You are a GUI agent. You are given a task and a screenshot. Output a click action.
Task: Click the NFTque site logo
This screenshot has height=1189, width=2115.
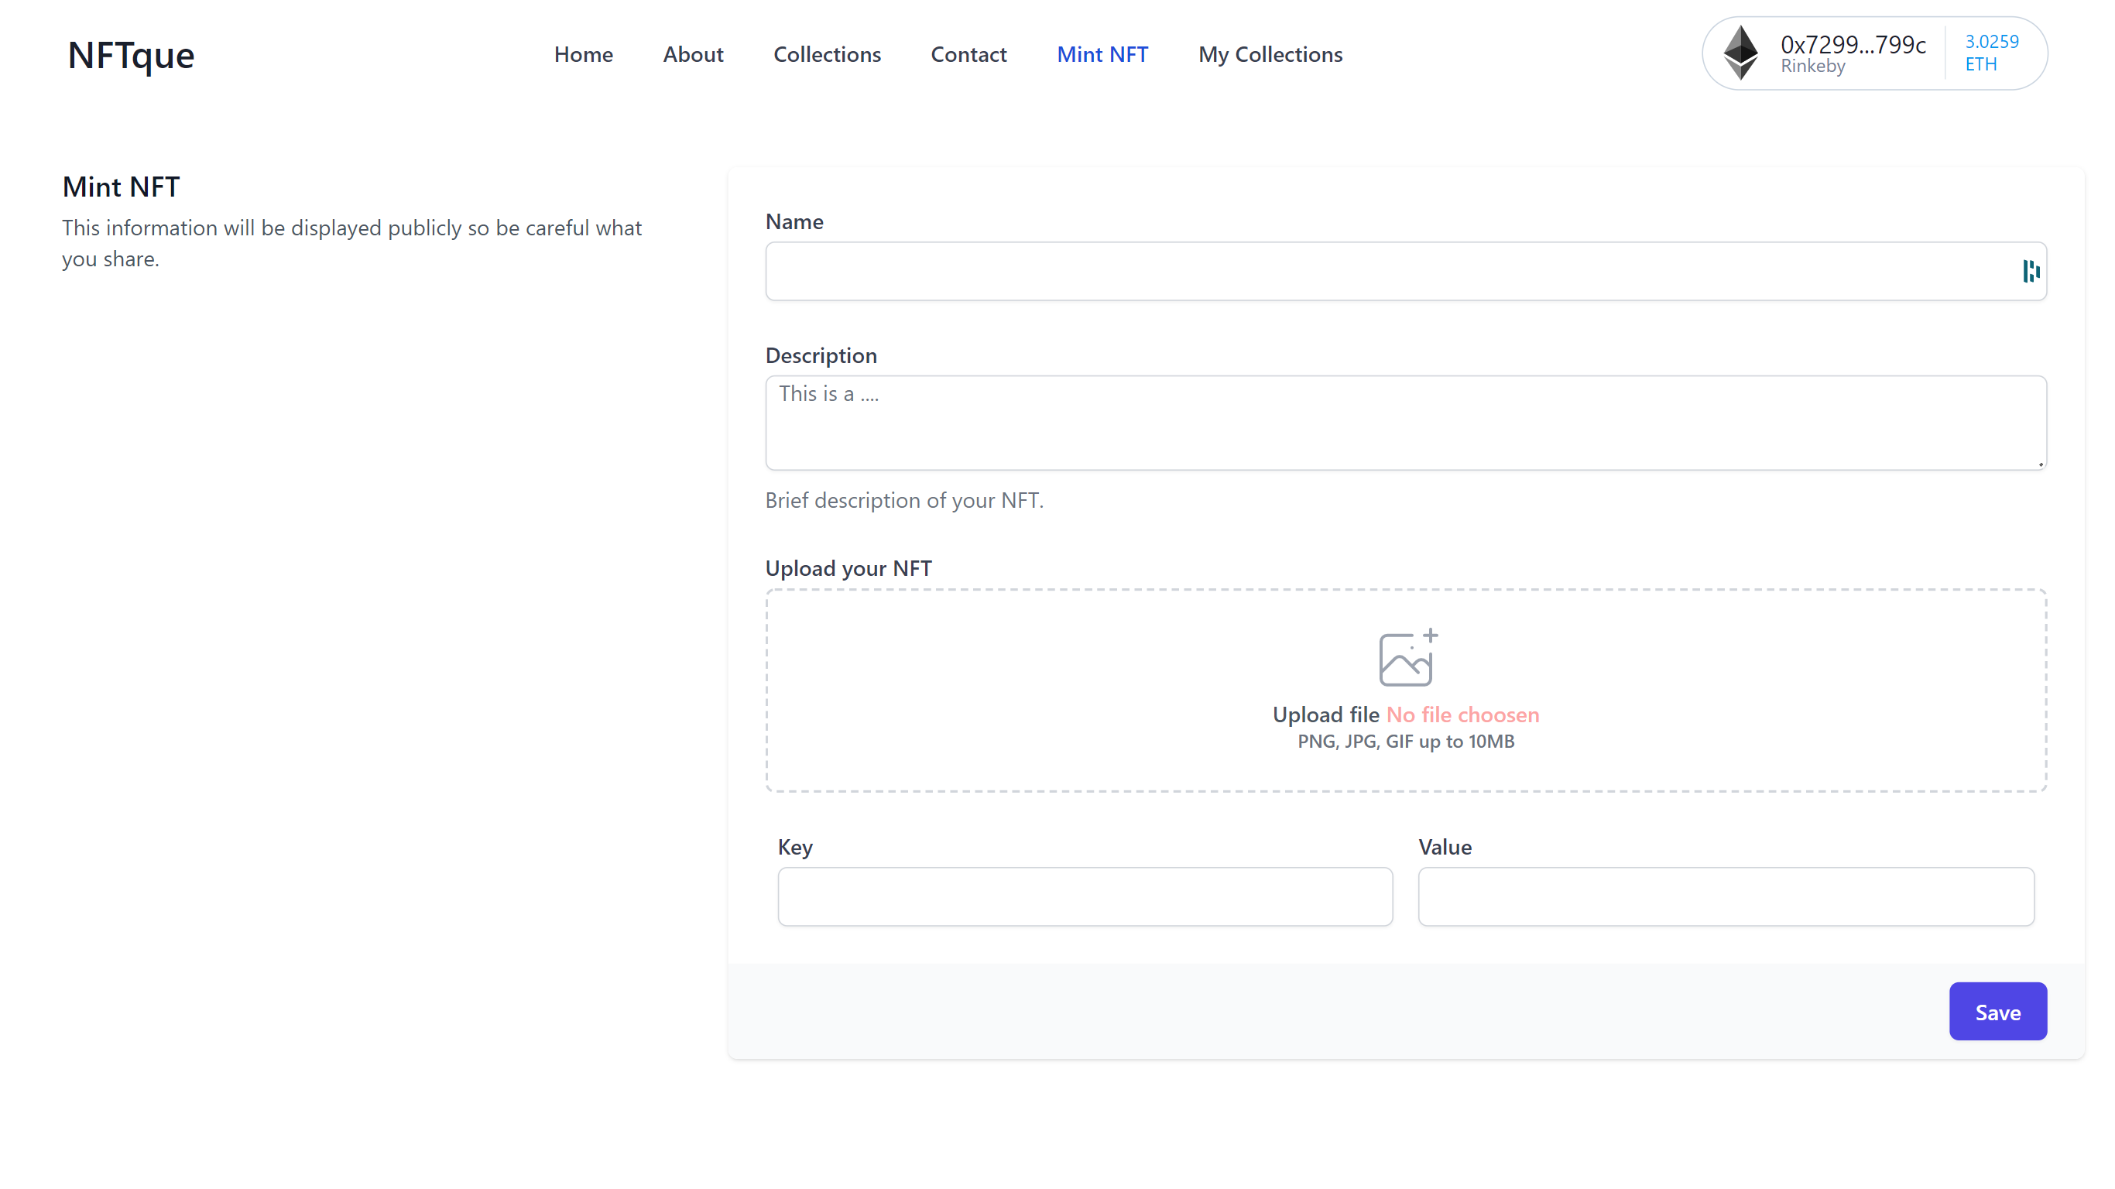point(132,55)
